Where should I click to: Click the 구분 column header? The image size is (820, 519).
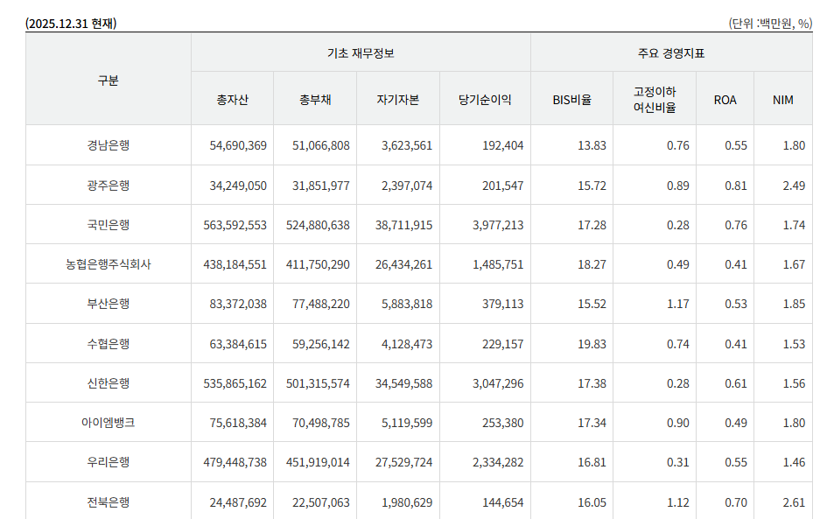click(109, 80)
